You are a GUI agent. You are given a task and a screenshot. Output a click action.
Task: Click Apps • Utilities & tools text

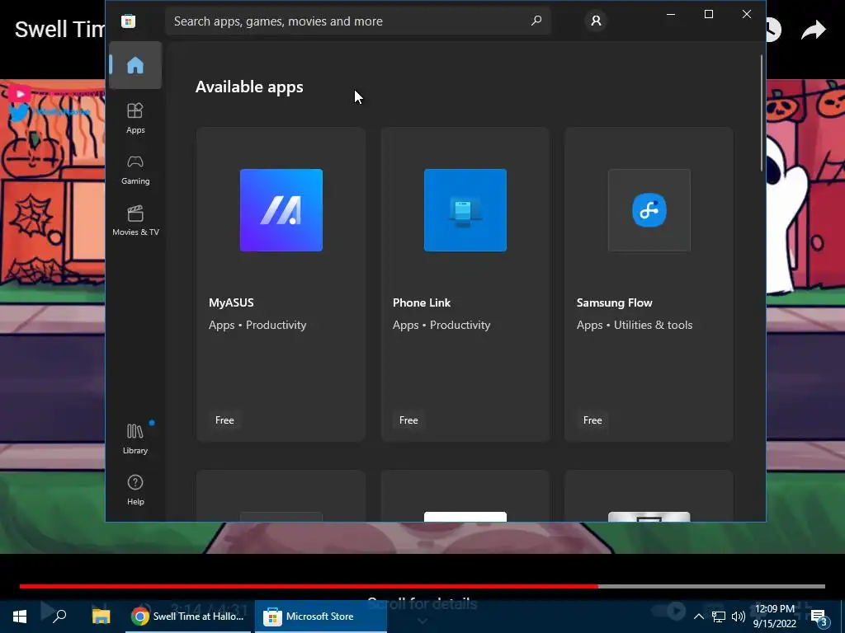(635, 325)
